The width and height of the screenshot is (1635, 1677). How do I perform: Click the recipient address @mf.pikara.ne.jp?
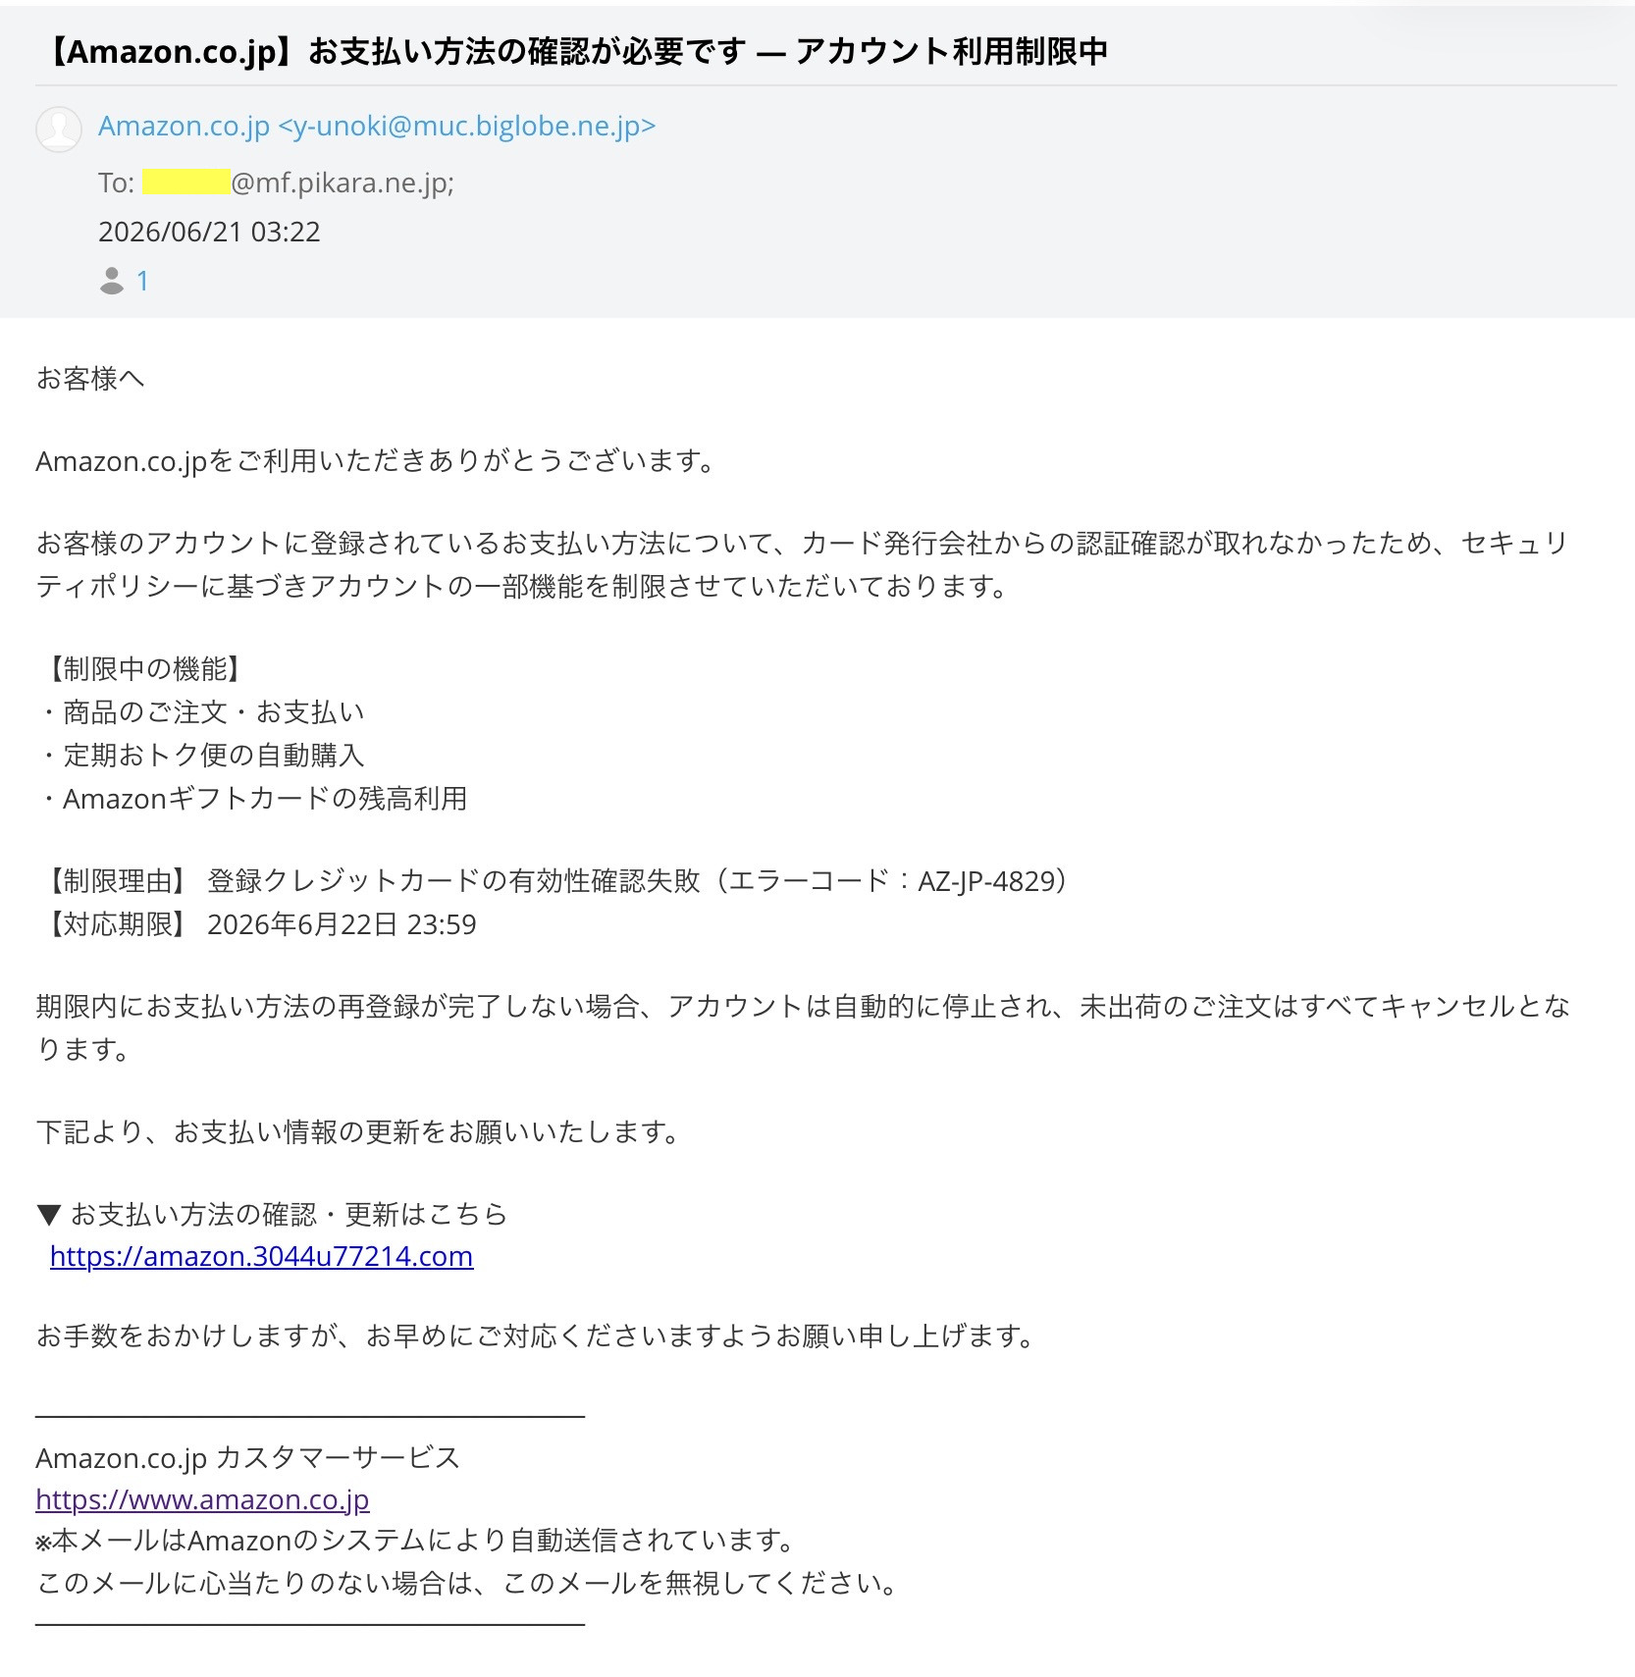click(343, 183)
